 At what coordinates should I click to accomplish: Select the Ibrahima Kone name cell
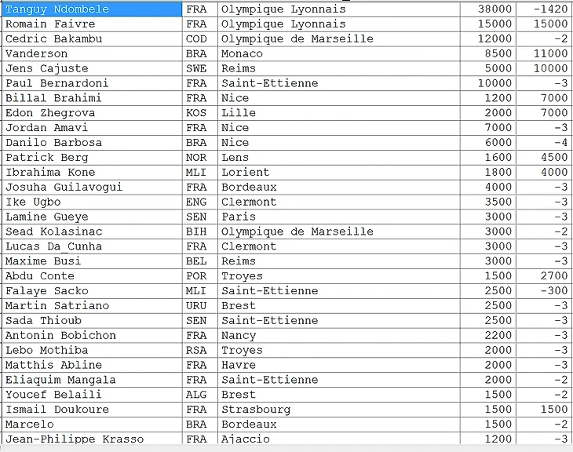pos(92,172)
